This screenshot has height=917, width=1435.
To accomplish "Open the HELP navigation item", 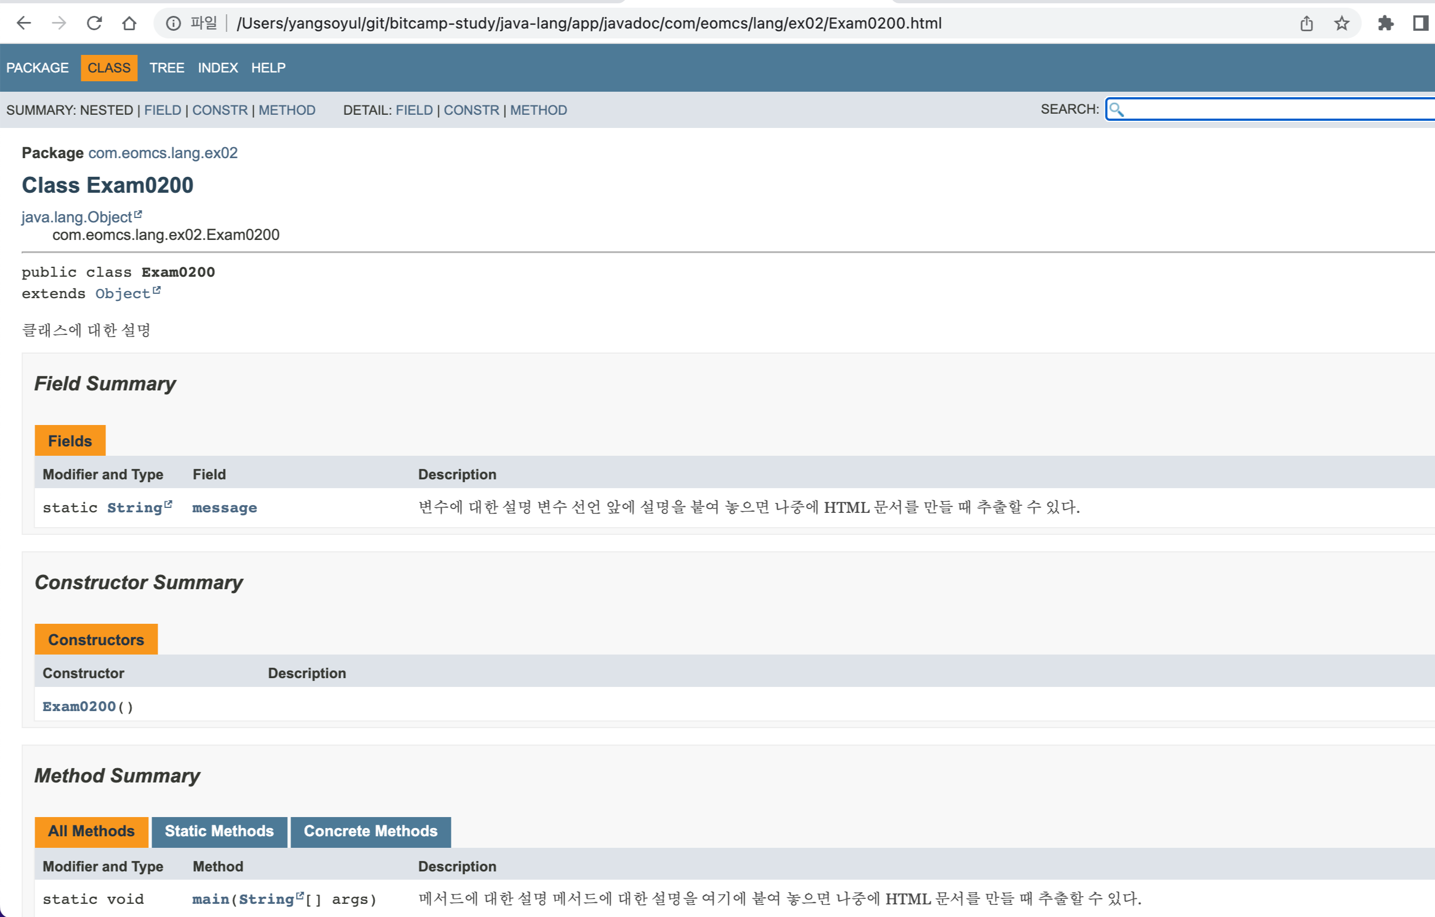I will point(268,68).
